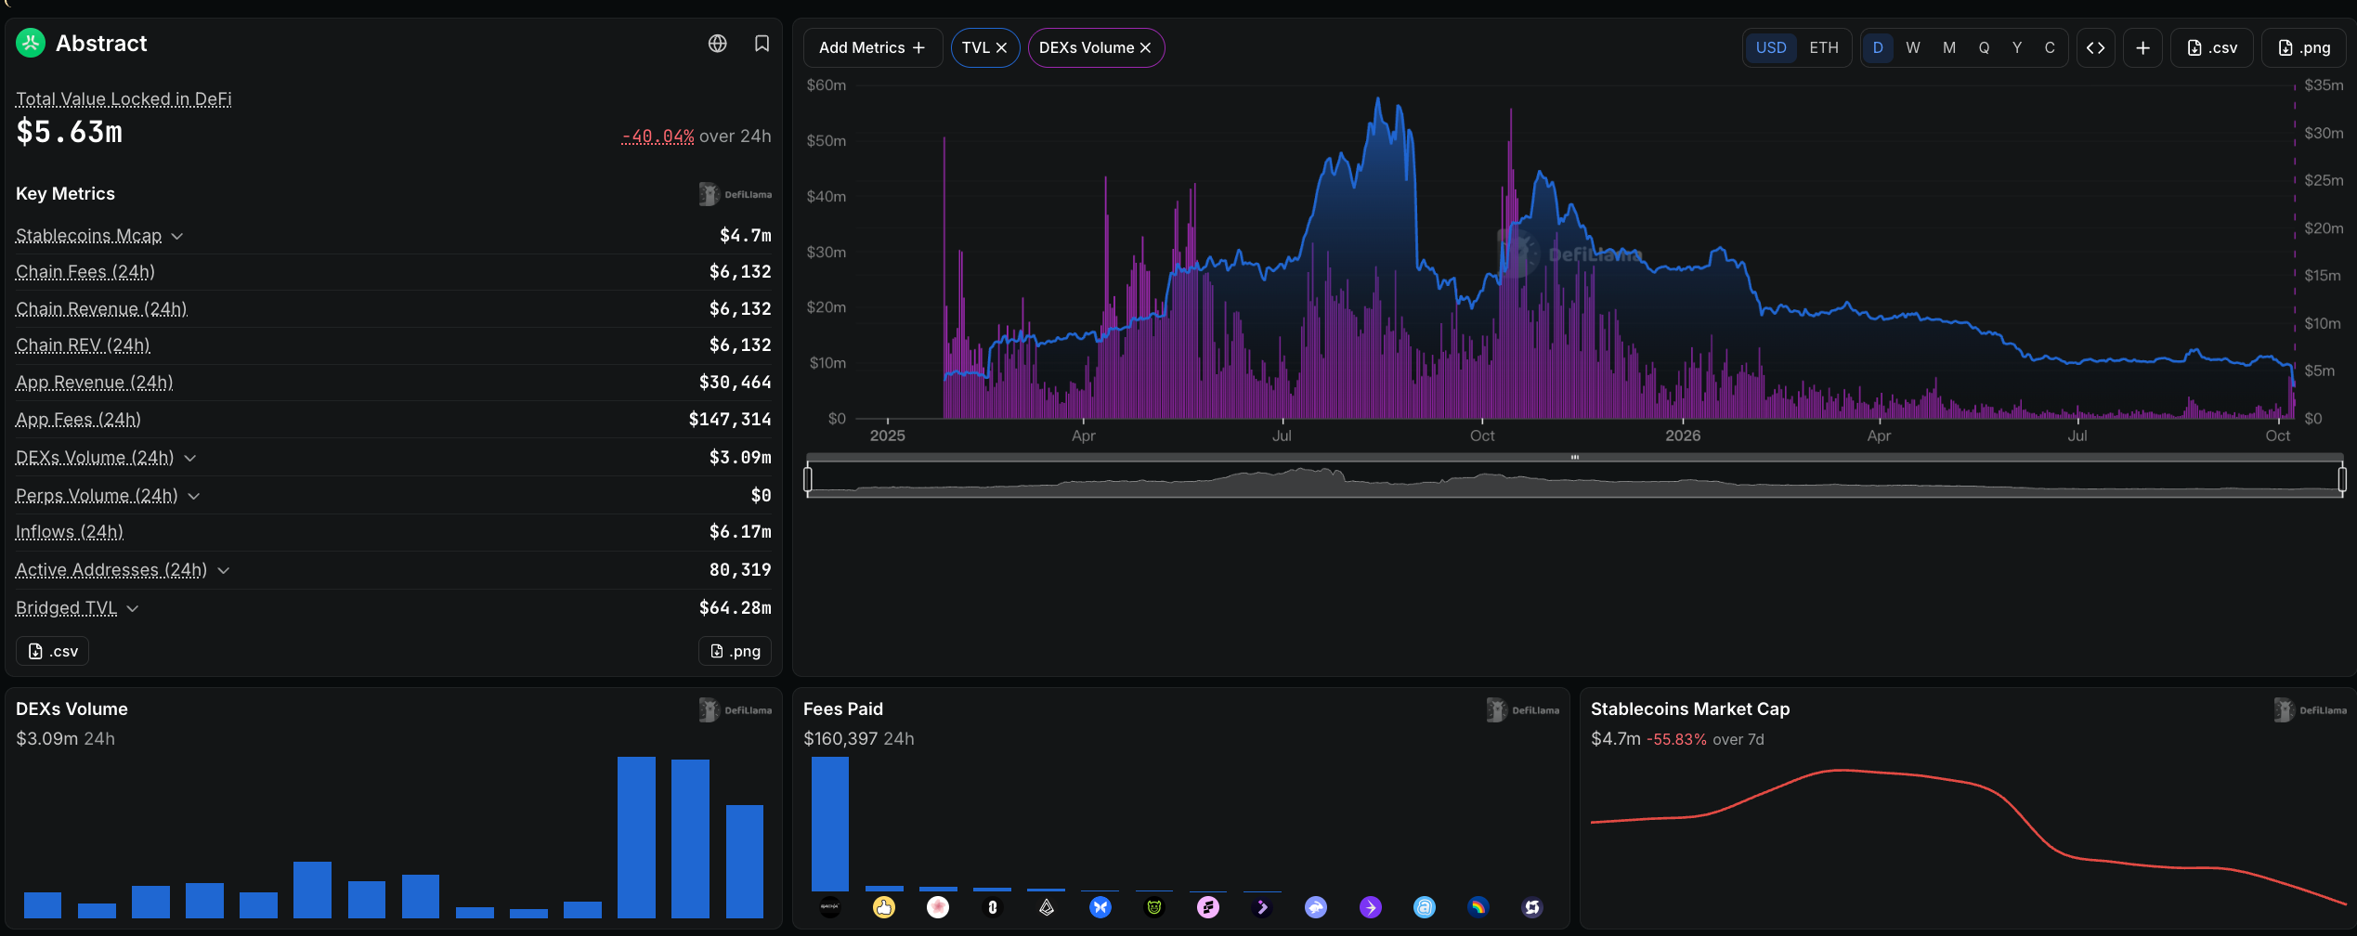Click the blue butterfly protocol icon

coord(1100,907)
